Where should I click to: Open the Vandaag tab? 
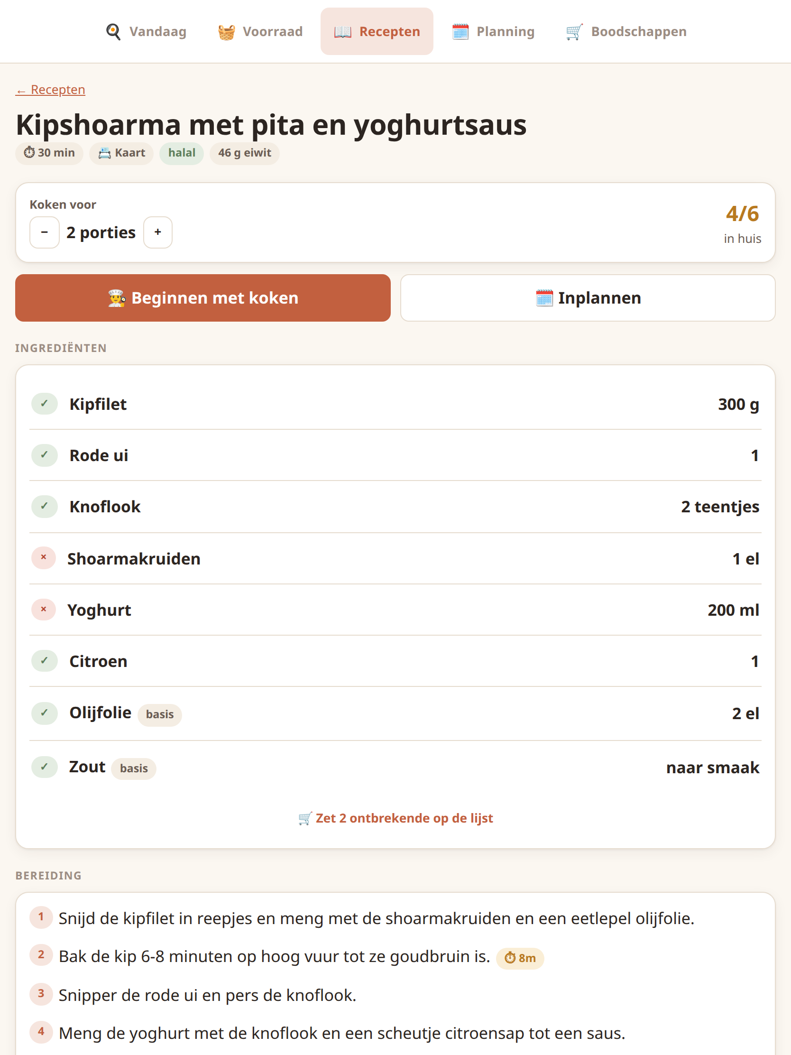click(x=146, y=31)
